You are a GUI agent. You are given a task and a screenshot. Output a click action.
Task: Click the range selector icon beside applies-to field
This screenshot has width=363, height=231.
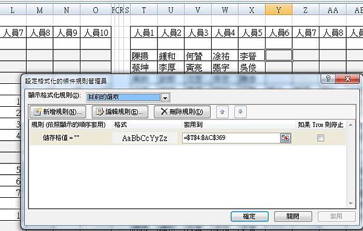pyautogui.click(x=285, y=138)
